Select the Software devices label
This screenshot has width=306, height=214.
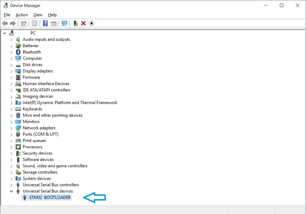pos(38,160)
